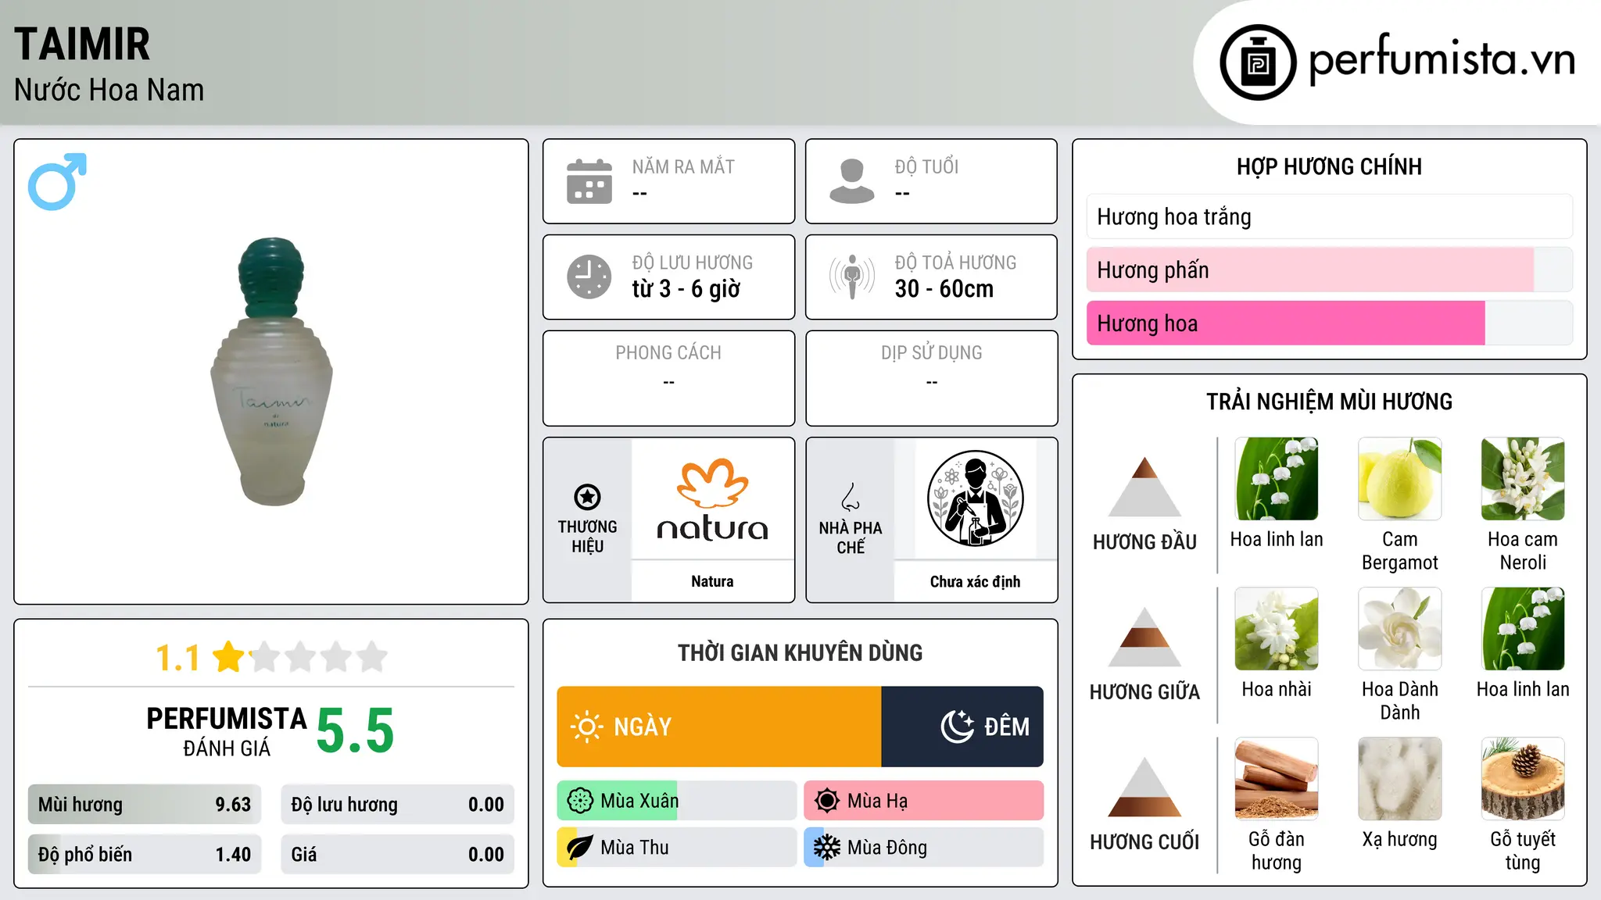
Task: Click the sun icon in day bar
Action: coord(586,727)
